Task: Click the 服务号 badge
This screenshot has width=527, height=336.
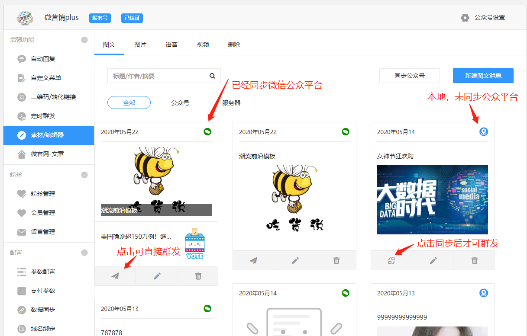Action: point(100,18)
